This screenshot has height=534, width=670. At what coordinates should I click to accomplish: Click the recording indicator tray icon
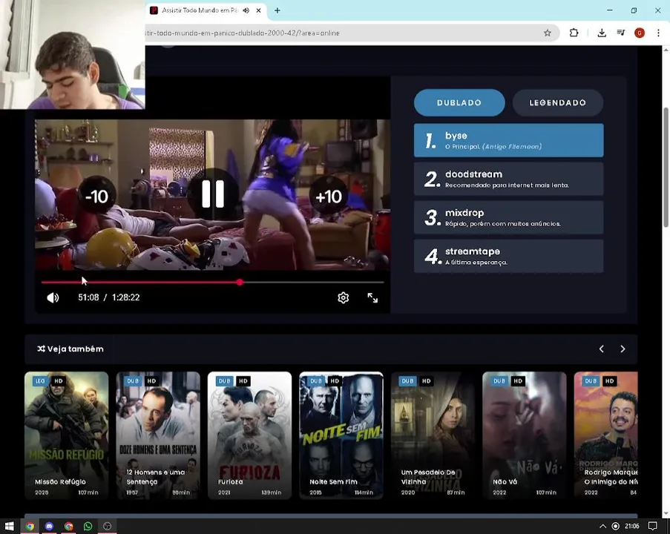click(615, 526)
